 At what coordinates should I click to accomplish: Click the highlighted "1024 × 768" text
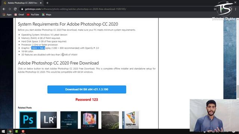[38, 48]
